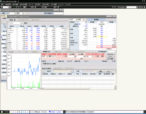Select the 当日 validity radio button

pos(95,56)
